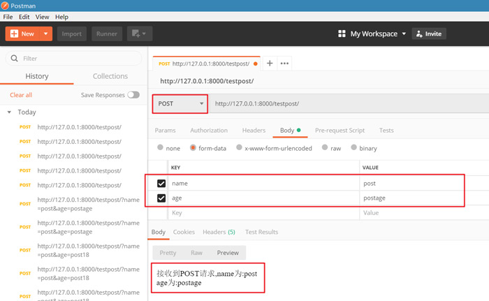Click the new window icon button
The height and width of the screenshot is (301, 489).
140,34
